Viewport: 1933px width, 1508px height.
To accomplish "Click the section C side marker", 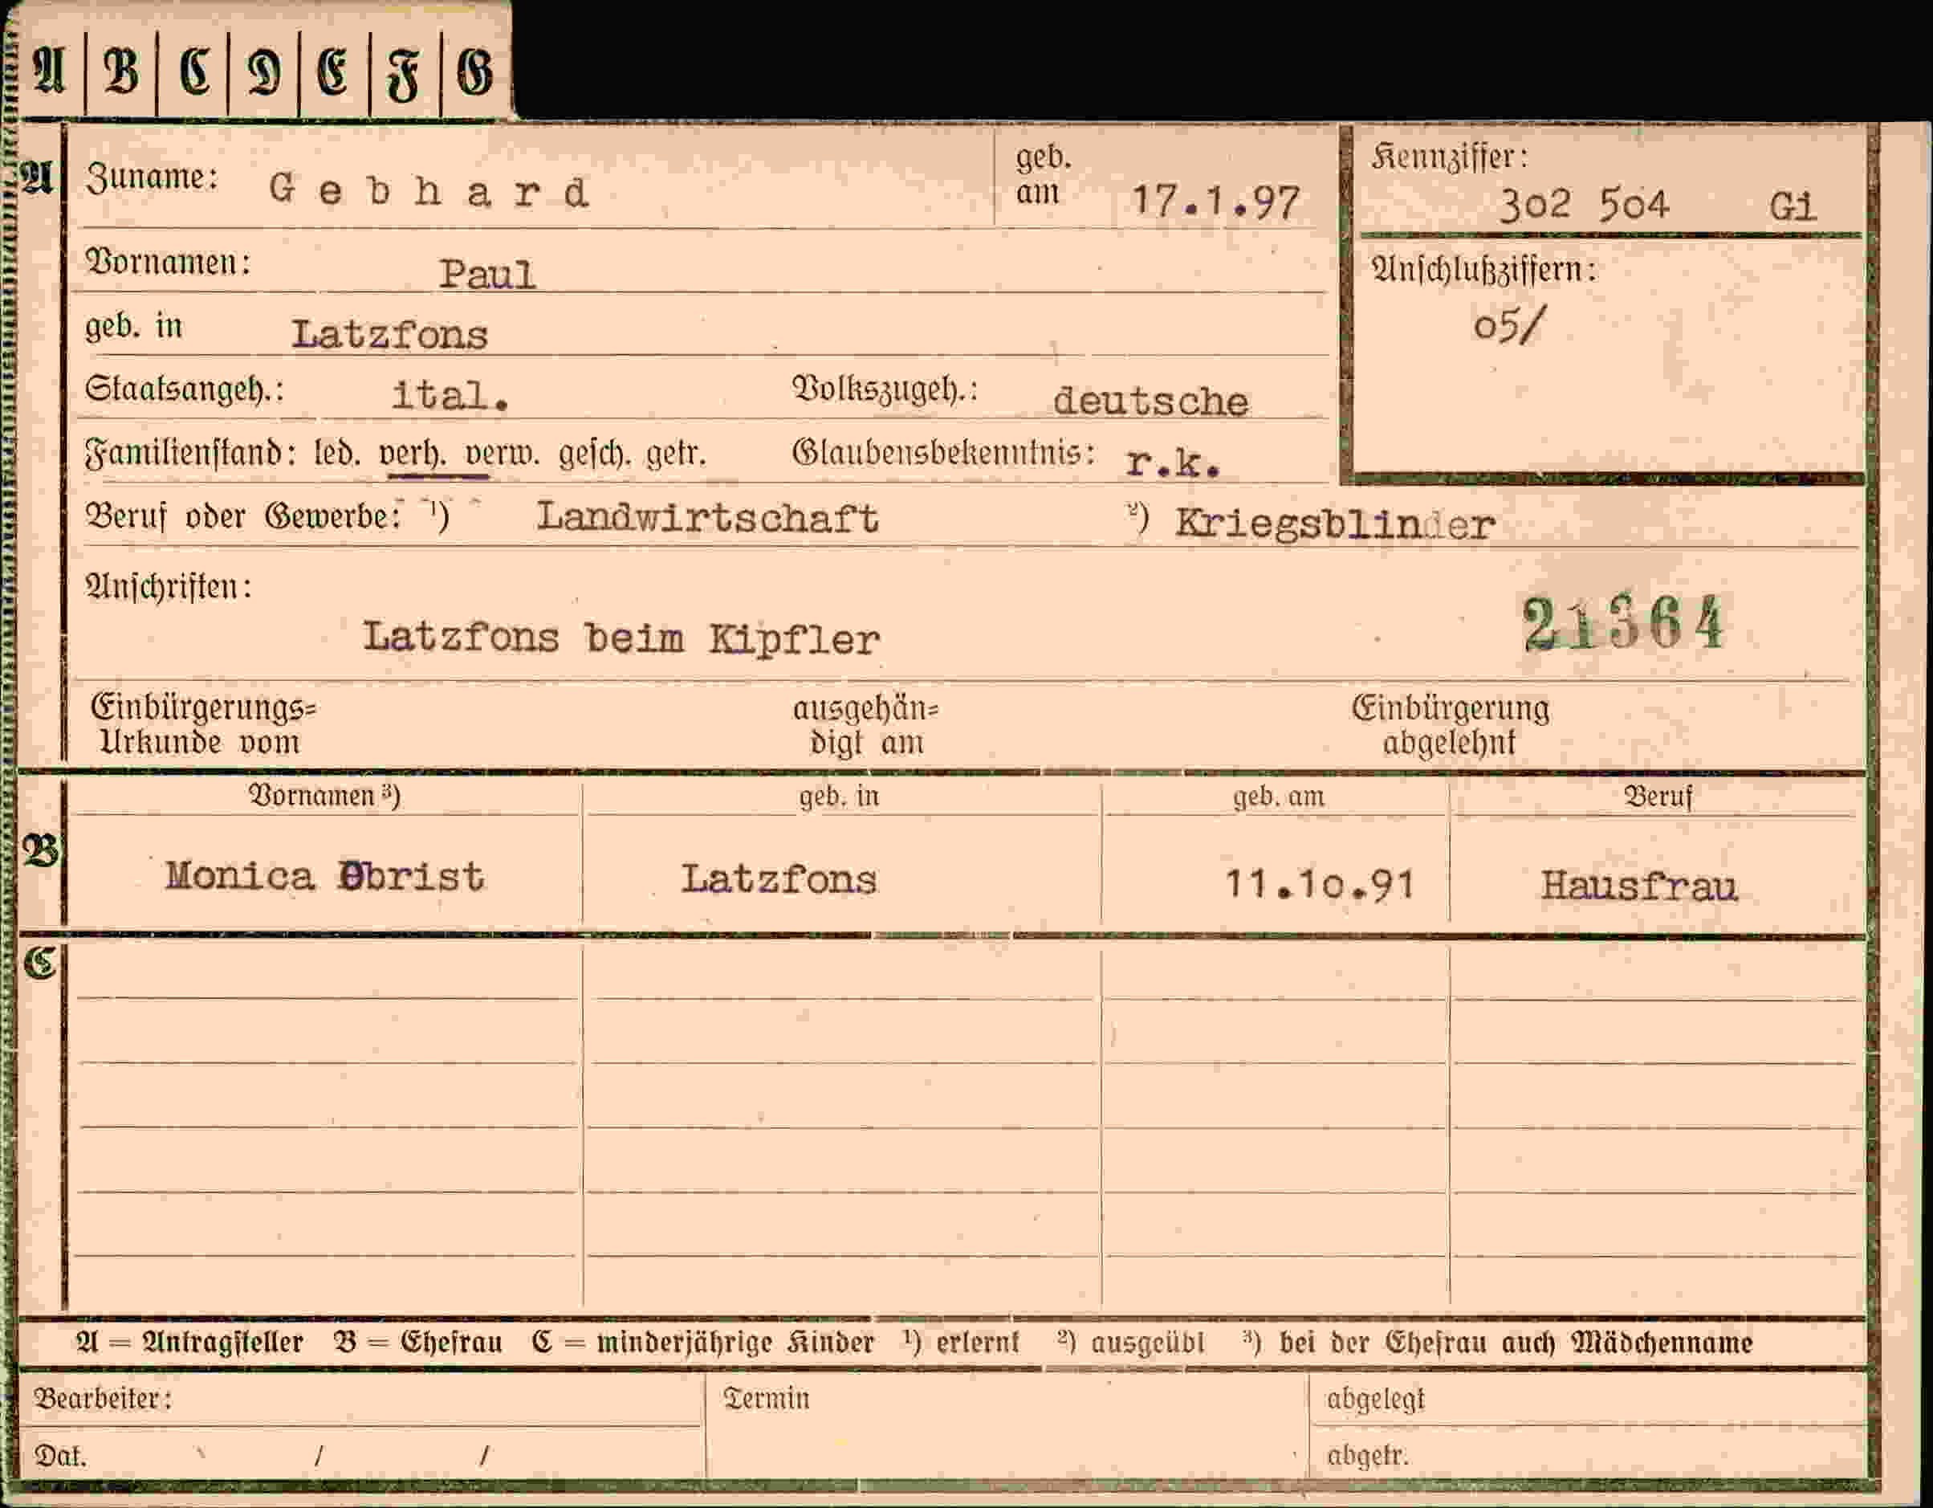I will [x=40, y=964].
